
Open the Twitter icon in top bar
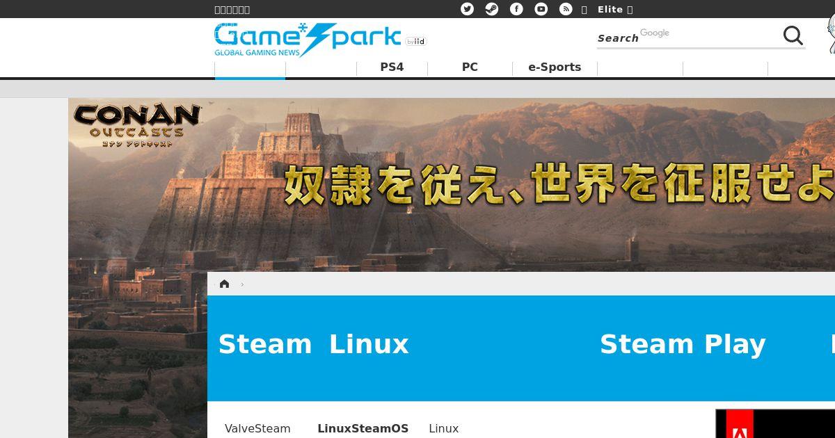(x=467, y=9)
